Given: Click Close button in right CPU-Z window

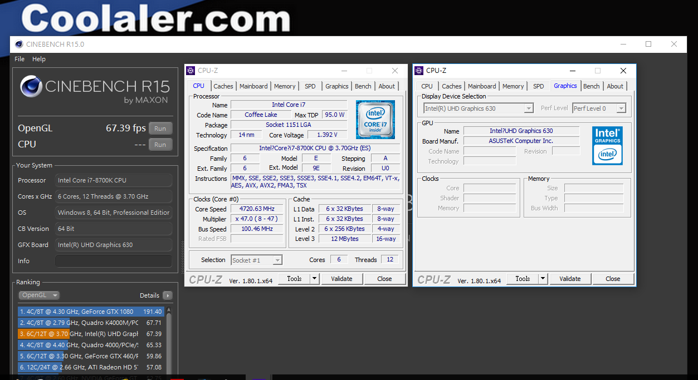Looking at the screenshot, I should point(613,279).
